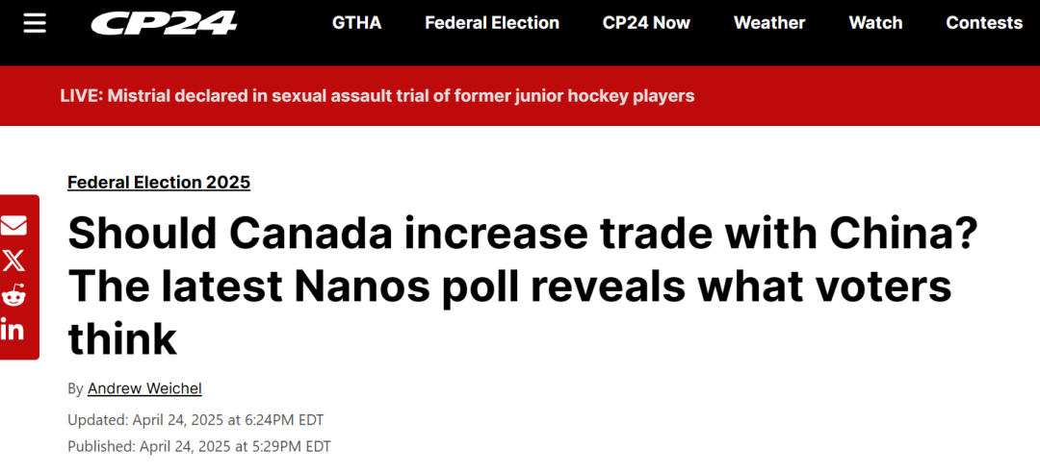
Task: Open the CP24 Now menu item
Action: tap(646, 23)
